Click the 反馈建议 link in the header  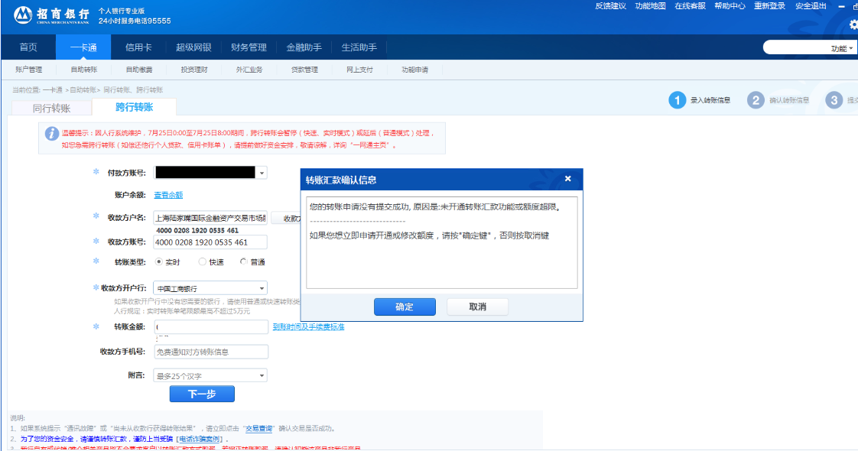(x=611, y=6)
